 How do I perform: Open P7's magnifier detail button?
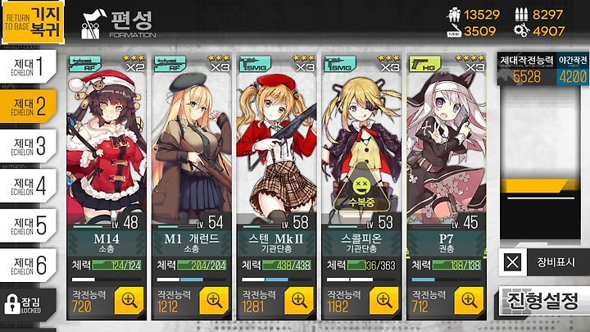coord(470,300)
